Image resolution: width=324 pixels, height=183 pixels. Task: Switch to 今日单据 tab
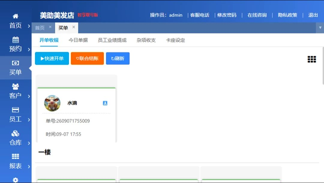click(x=78, y=40)
